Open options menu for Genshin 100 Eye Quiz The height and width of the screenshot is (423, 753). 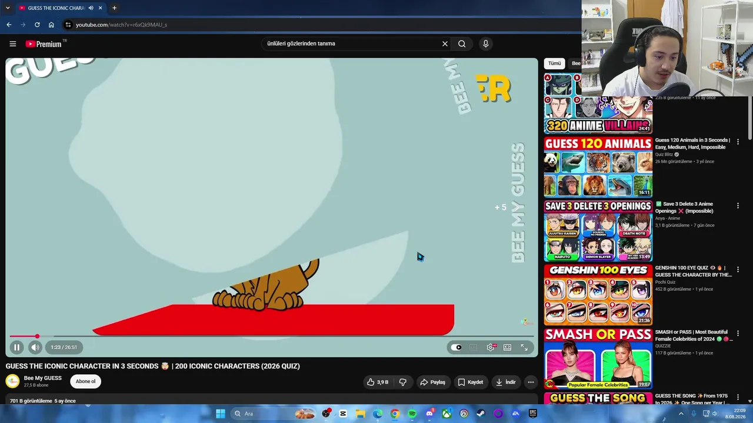tap(738, 270)
